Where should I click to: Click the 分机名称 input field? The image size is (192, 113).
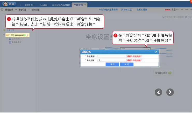pos(112,56)
